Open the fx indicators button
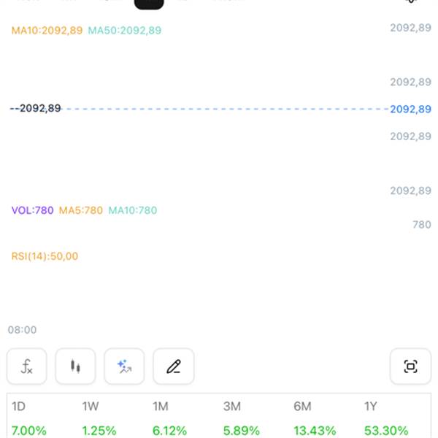The width and height of the screenshot is (438, 438). (x=27, y=366)
